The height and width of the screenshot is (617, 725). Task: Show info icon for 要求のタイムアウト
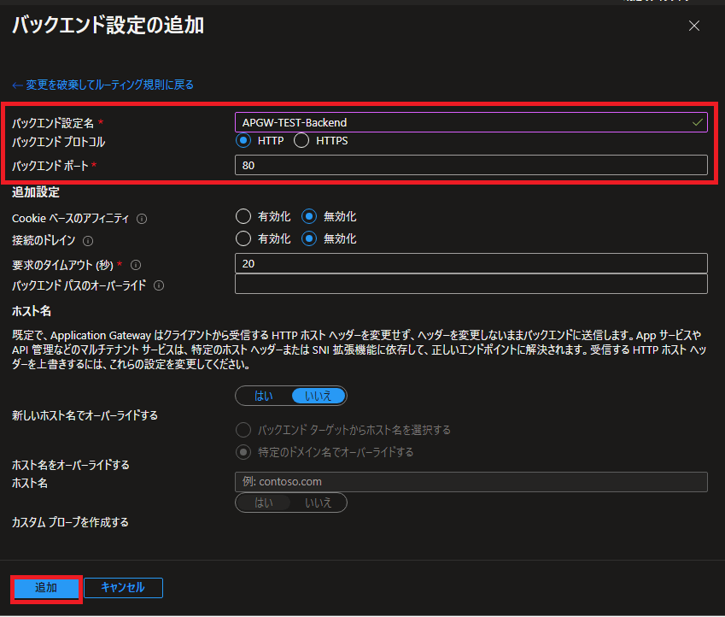(x=136, y=265)
